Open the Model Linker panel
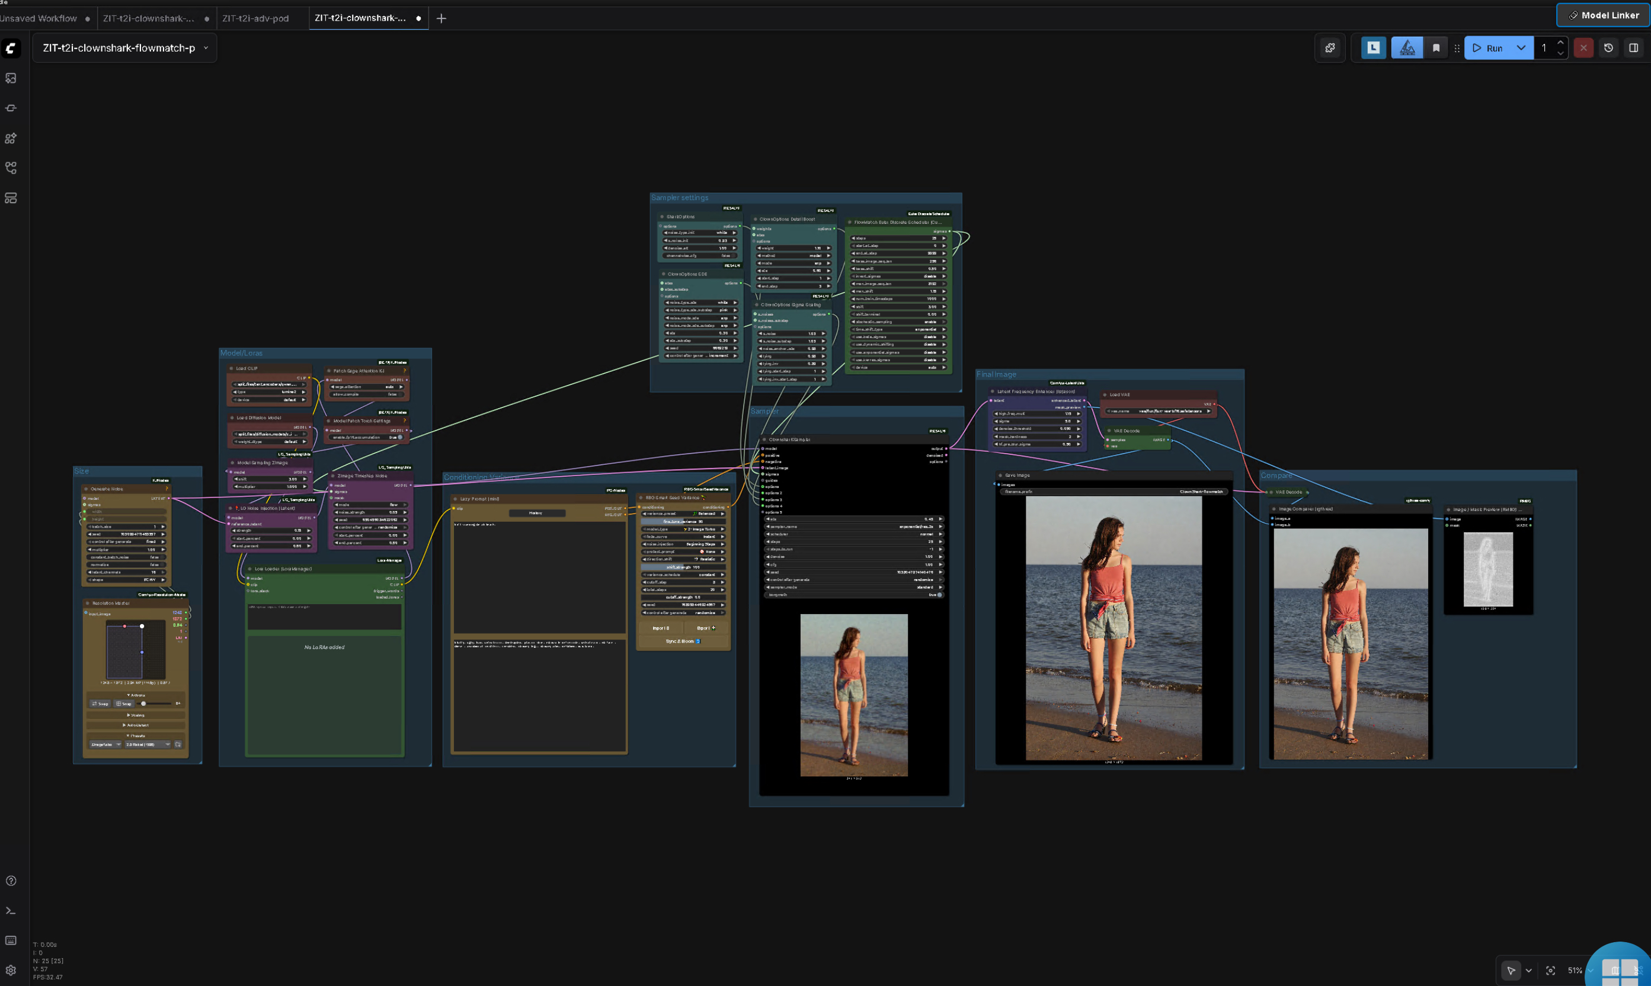The height and width of the screenshot is (986, 1651). point(1602,15)
